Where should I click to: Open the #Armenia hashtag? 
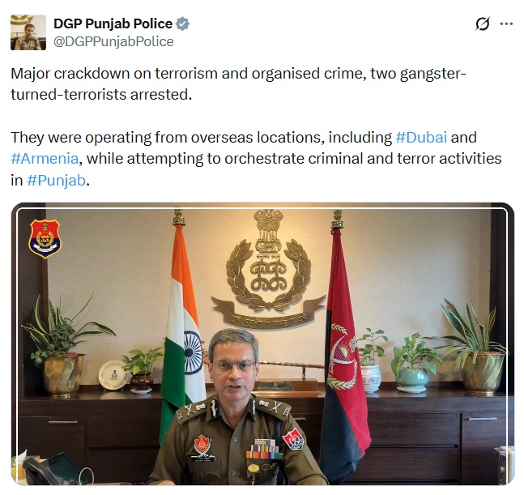(45, 159)
